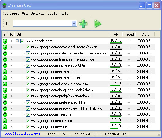Toggle checkbox for intl/en/options
Image resolution: width=162 pixels, height=138 pixels.
point(28,78)
